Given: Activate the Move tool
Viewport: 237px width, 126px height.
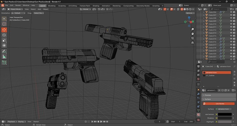Looking at the screenshot, I should coord(4,30).
